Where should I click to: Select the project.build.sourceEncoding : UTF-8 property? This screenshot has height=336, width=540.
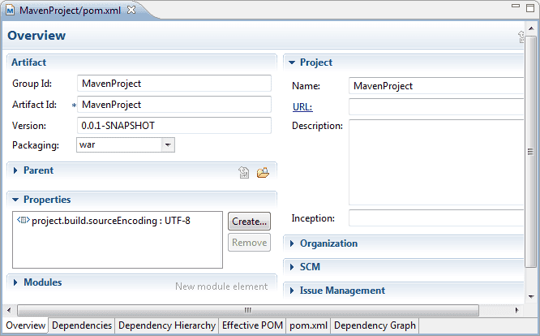tap(111, 221)
